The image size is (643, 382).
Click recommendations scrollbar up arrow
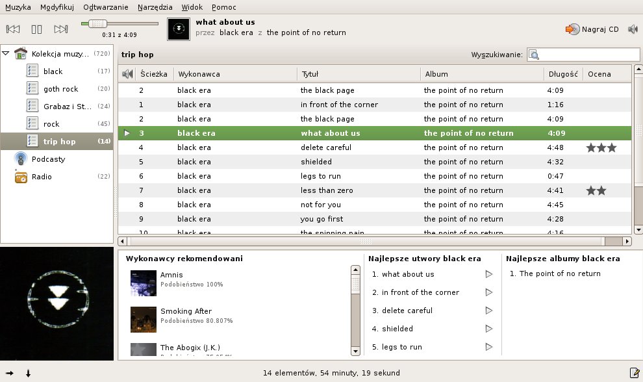coord(355,270)
